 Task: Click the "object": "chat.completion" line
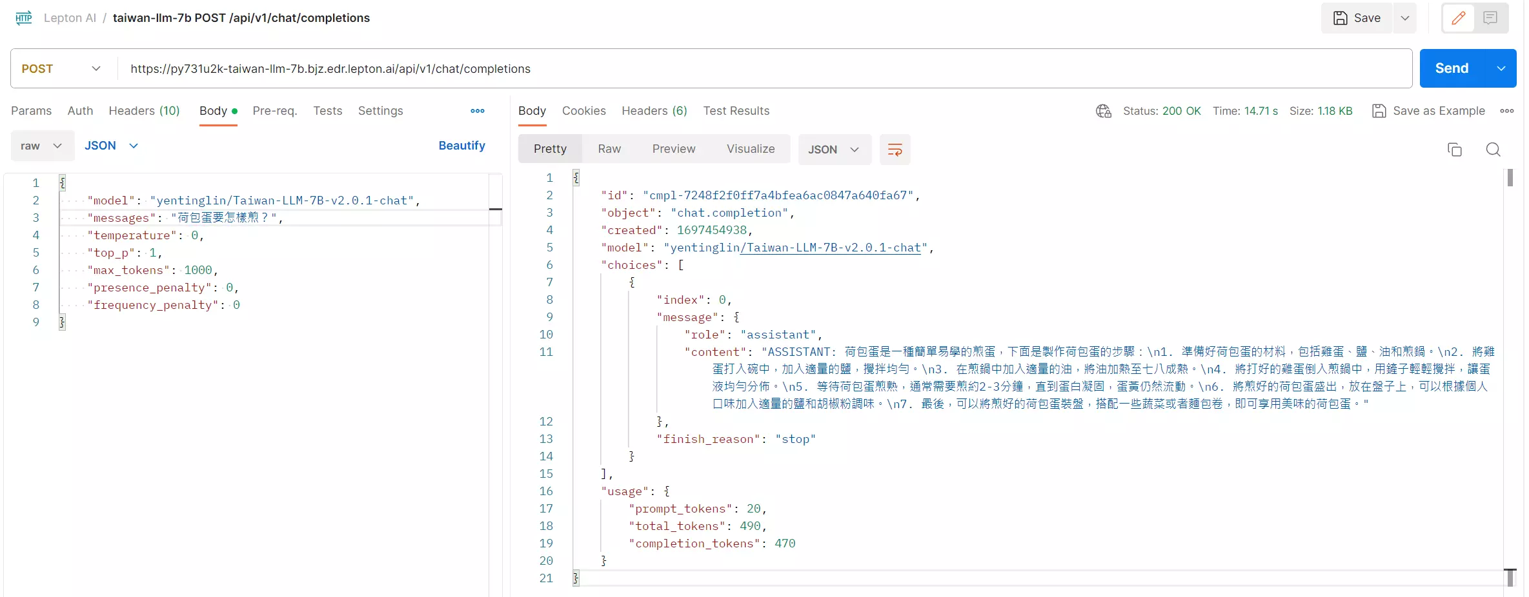698,213
